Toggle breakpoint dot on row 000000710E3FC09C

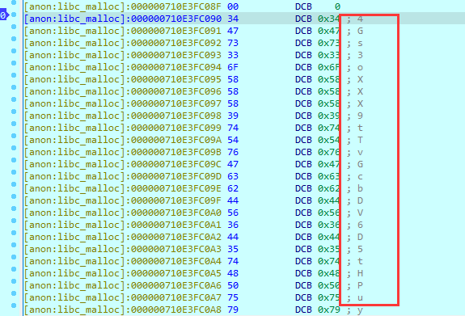tap(14, 160)
